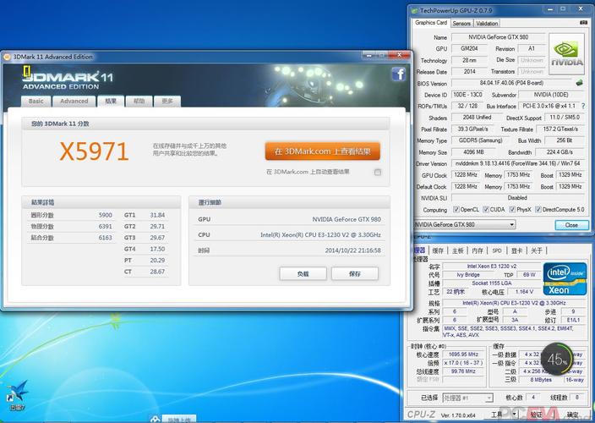This screenshot has width=595, height=423.
Task: Click the Bus Interface question mark icon
Action: coord(583,106)
